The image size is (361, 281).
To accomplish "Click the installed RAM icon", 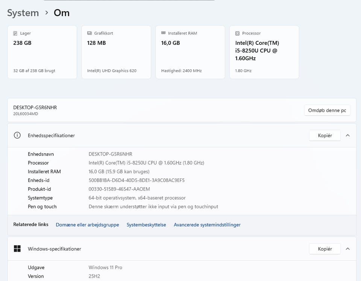I will click(164, 33).
